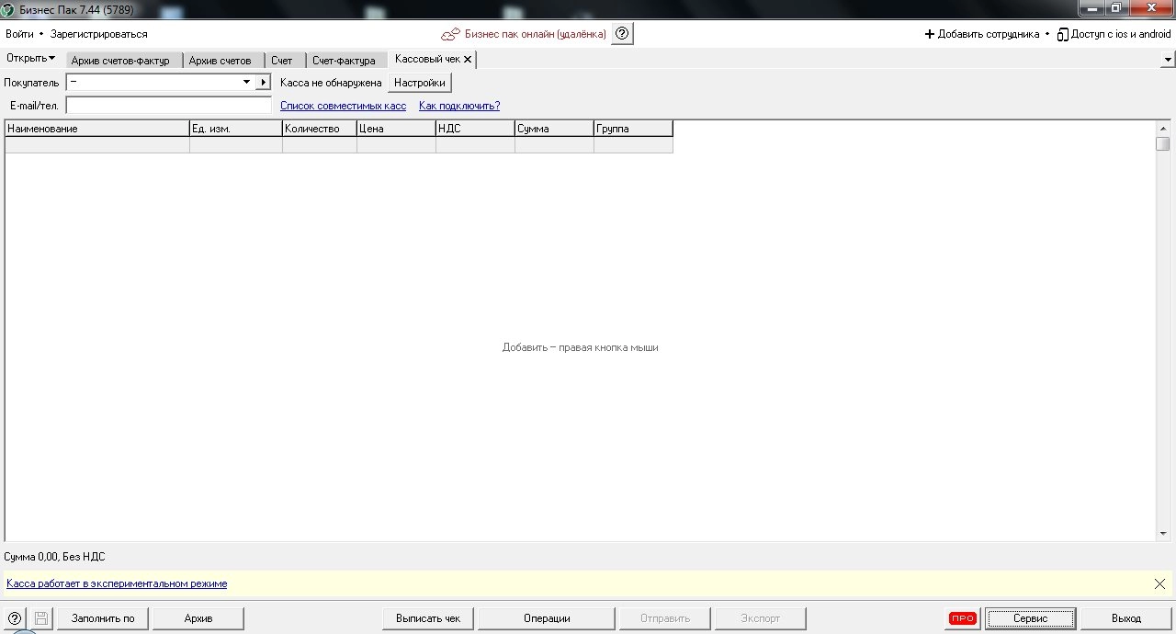Close the Кассовый чек tab with its X
Image resolution: width=1176 pixels, height=634 pixels.
(468, 59)
